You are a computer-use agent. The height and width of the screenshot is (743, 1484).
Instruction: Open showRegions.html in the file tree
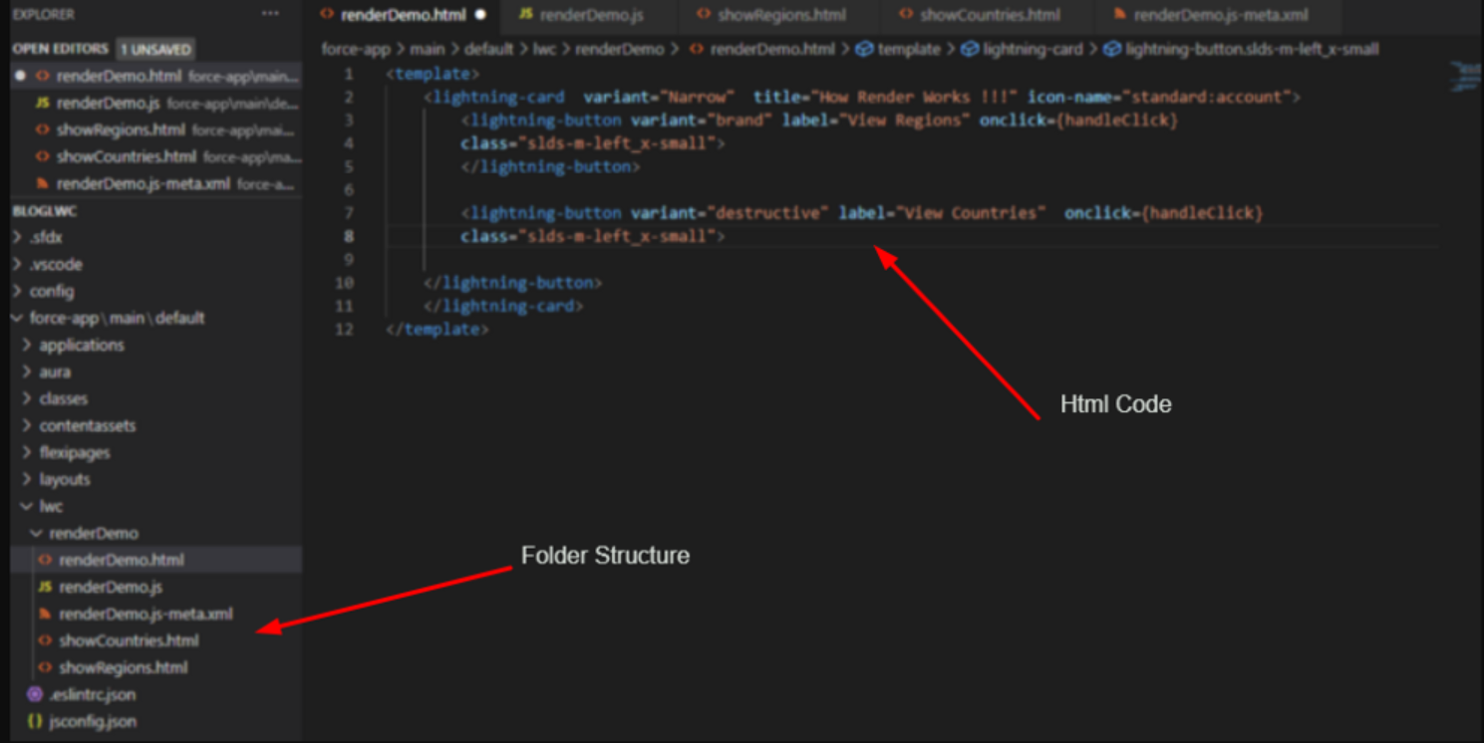click(x=123, y=667)
